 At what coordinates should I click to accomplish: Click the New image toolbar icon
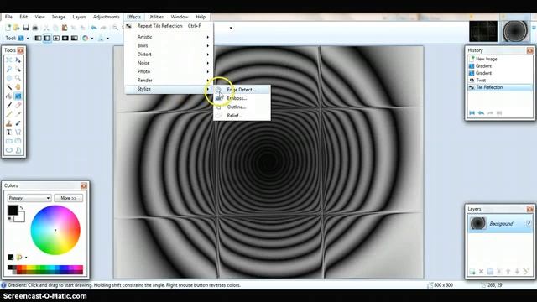point(8,28)
